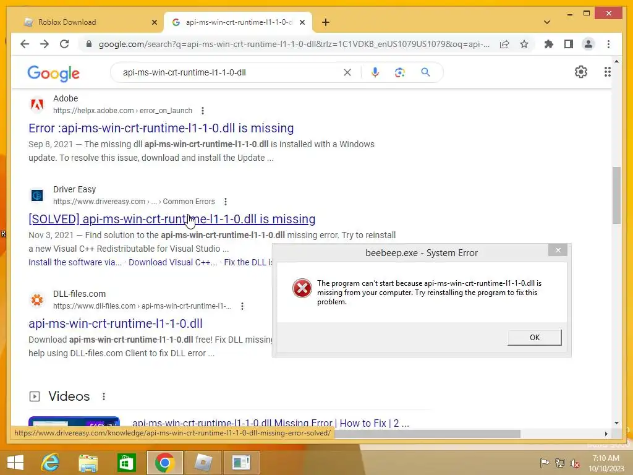Viewport: 633px width, 475px height.
Task: Open File Explorer from the taskbar
Action: [88, 463]
